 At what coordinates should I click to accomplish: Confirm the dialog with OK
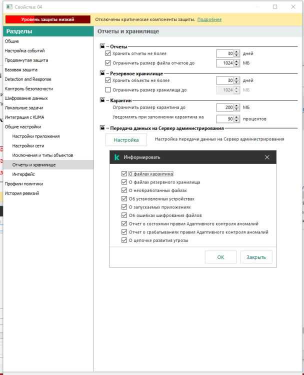220,257
